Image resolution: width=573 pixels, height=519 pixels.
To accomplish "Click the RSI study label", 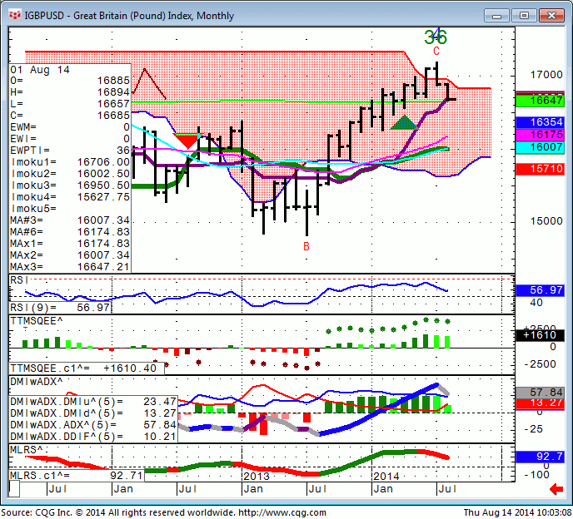I will click(19, 280).
